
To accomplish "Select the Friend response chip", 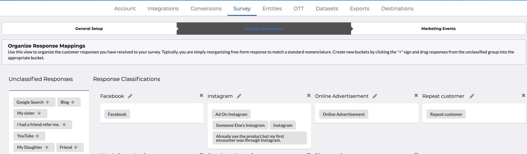I will (70, 147).
